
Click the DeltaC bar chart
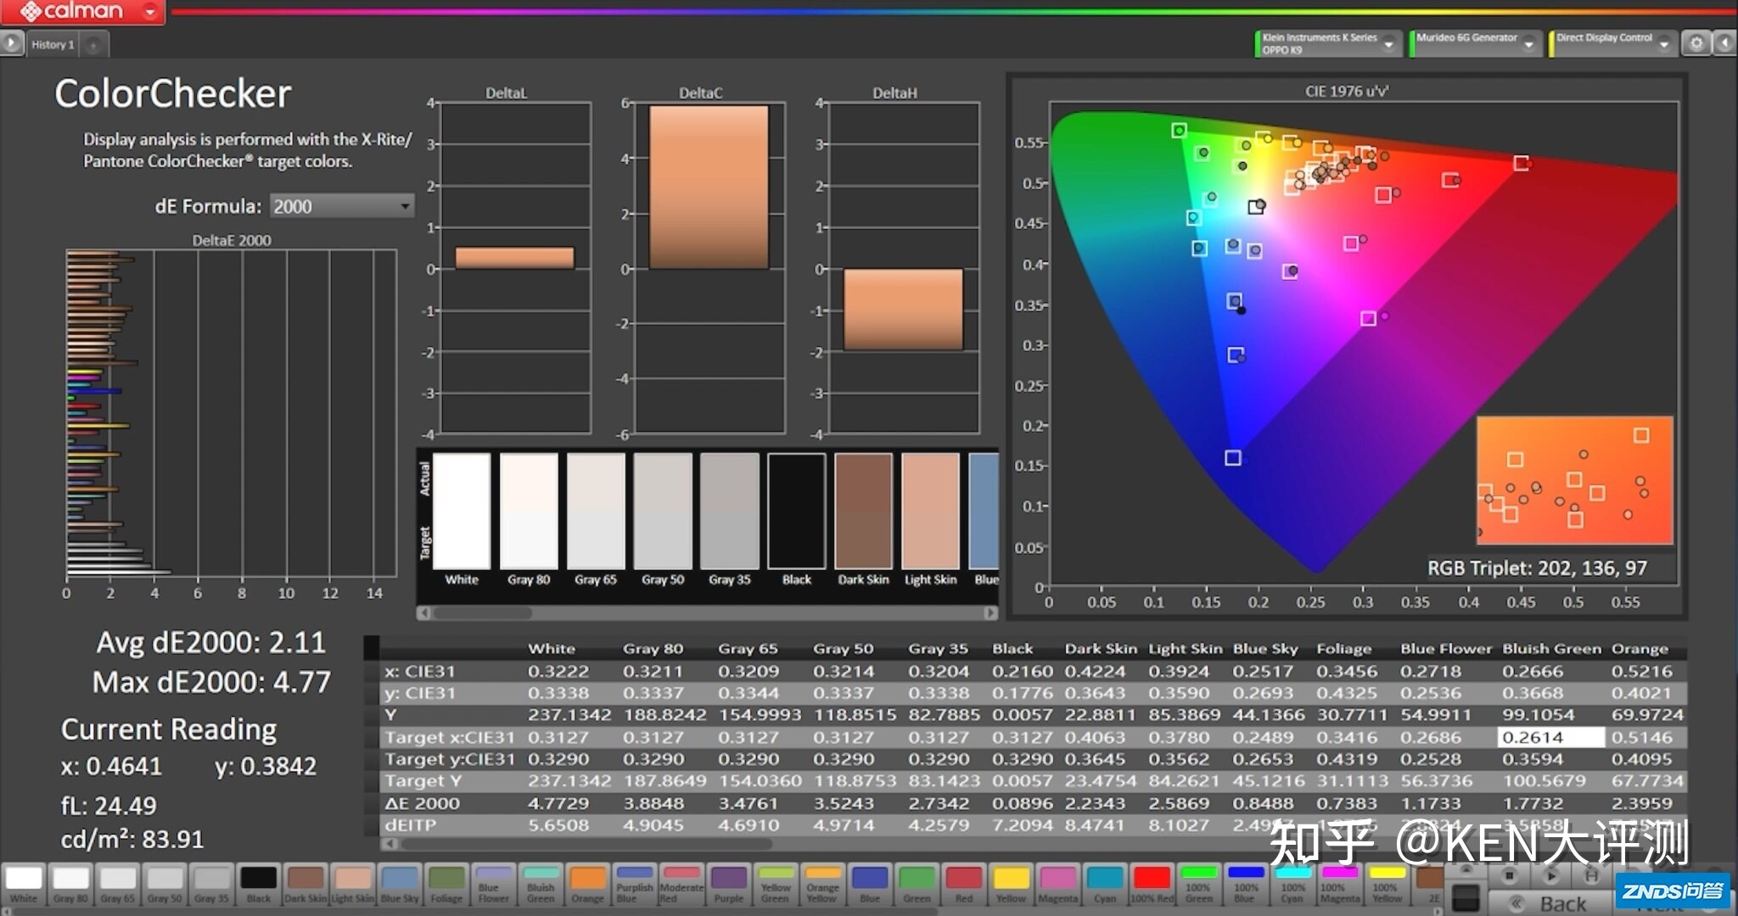709,268
